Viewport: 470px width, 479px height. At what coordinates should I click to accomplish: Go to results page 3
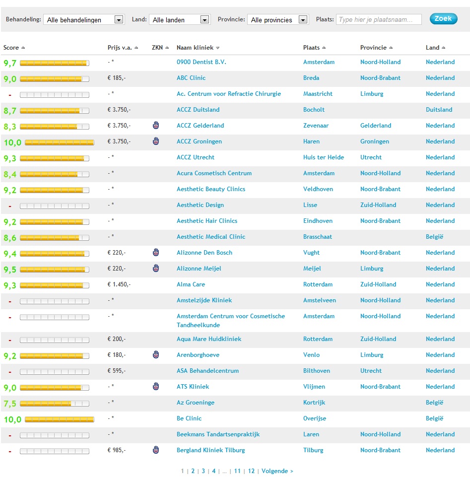tap(203, 471)
